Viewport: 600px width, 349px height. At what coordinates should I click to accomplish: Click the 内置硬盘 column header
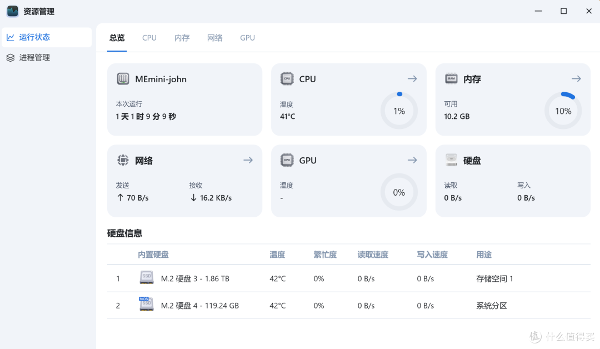tap(153, 255)
